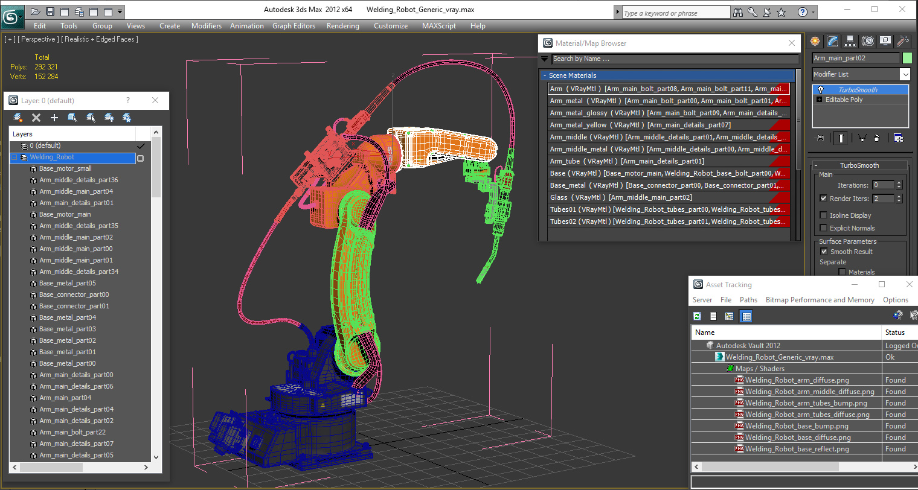The width and height of the screenshot is (918, 490).
Task: Click the Iterations spinner up arrow
Action: (899, 183)
